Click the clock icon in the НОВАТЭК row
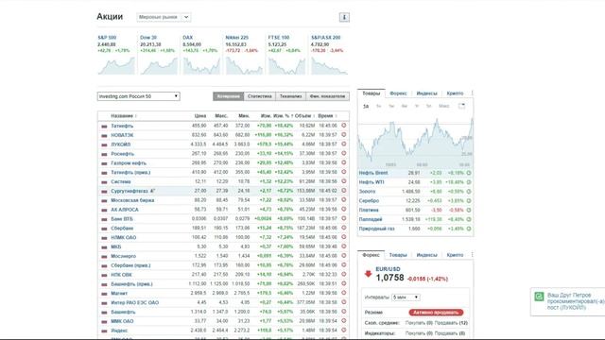The width and height of the screenshot is (605, 340). [x=344, y=134]
